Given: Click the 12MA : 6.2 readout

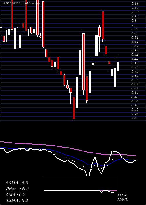Looking at the screenshot, I should point(17,201).
